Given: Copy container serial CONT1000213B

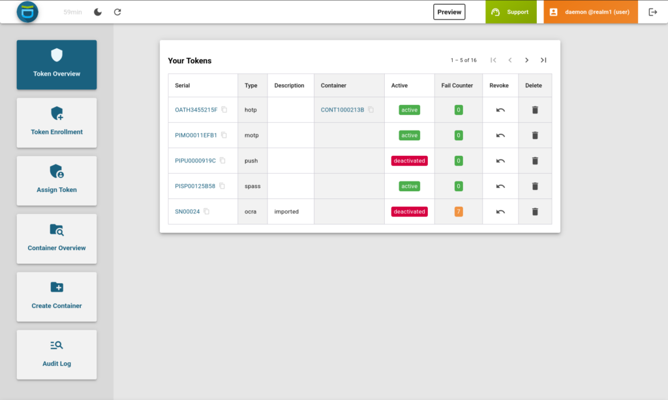Looking at the screenshot, I should (x=371, y=110).
